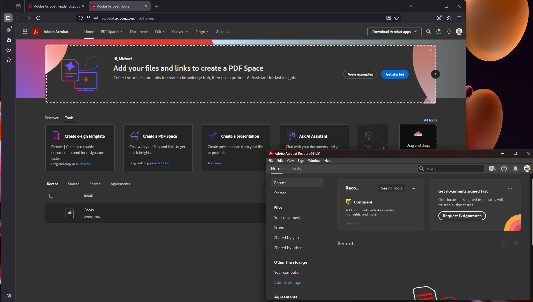Open Download Acrobat apps dropdown
533x302 pixels.
(x=394, y=32)
